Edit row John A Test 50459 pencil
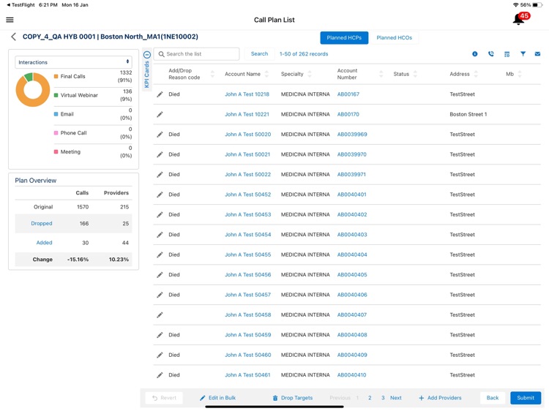The width and height of the screenshot is (549, 411). tap(160, 335)
